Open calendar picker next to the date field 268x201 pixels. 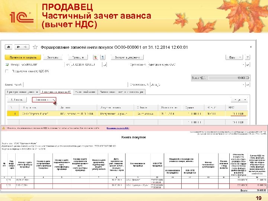[x=105, y=65]
